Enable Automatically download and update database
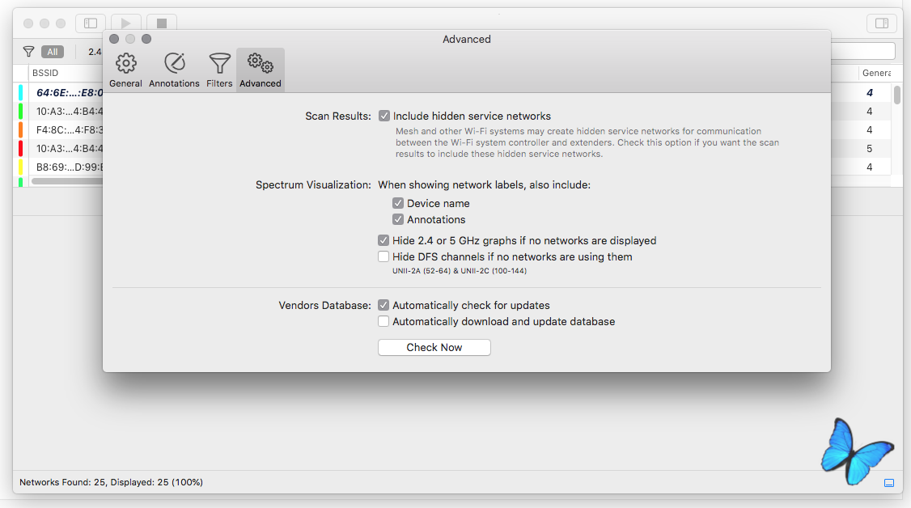This screenshot has width=911, height=508. pos(383,321)
